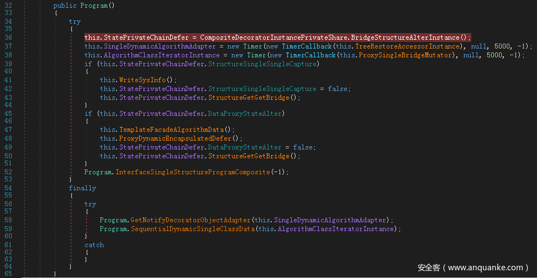Select "DataProxyStateAlter" assignment on line 49

[x=245, y=147]
